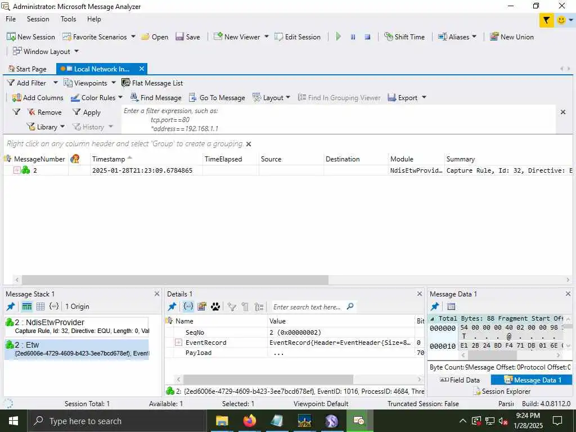The height and width of the screenshot is (432, 576).
Task: Toggle the braces icon in Details toolbar
Action: (x=188, y=307)
